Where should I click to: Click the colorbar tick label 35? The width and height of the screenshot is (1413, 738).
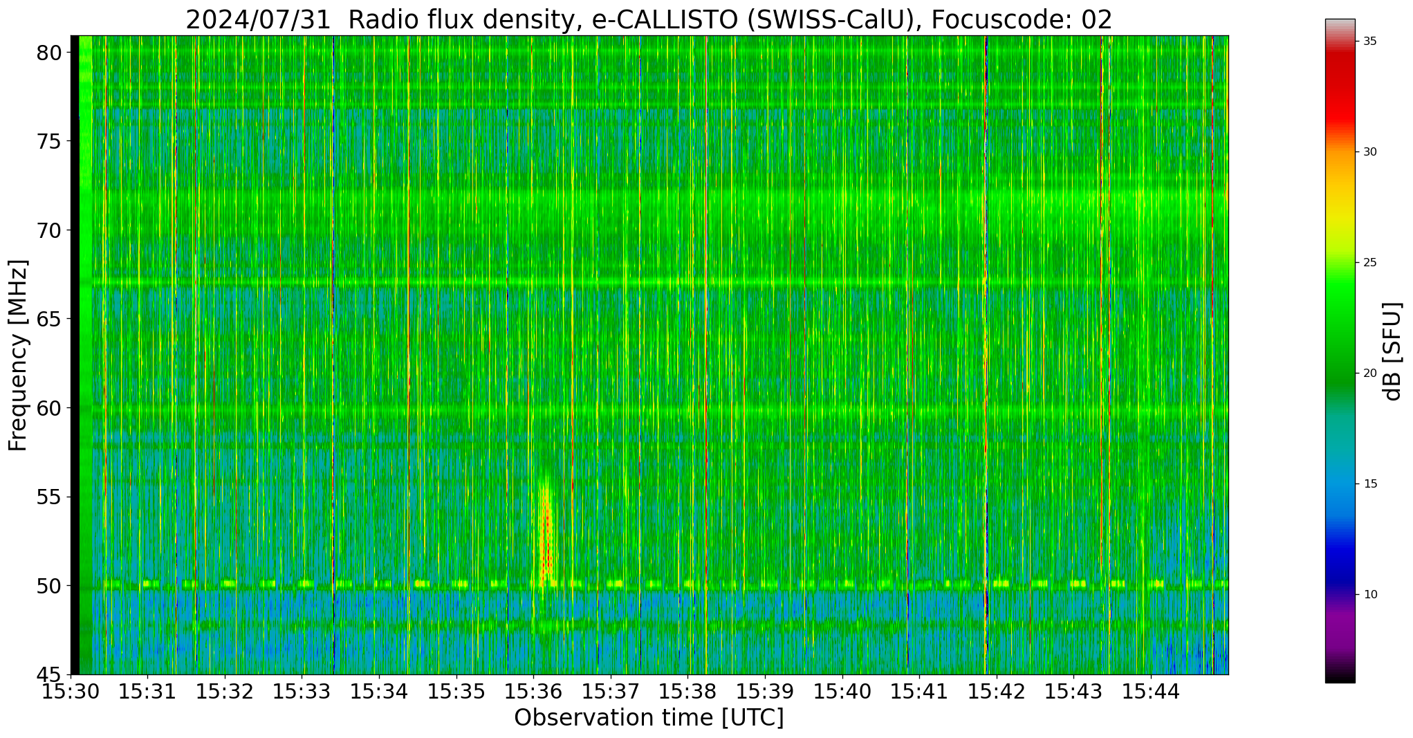click(1369, 41)
